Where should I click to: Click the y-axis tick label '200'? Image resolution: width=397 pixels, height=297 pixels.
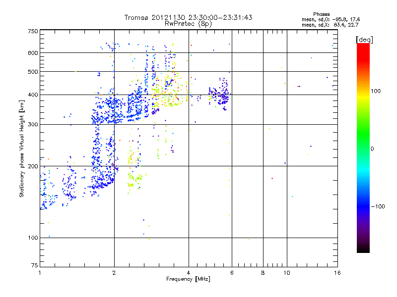[33, 166]
